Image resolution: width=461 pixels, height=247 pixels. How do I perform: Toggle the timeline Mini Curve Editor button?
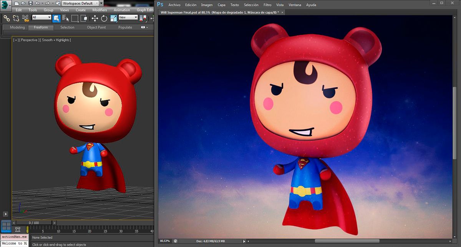(18, 229)
